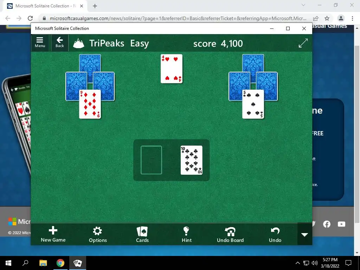Collapse the bottom toolbar with down arrow

click(305, 234)
